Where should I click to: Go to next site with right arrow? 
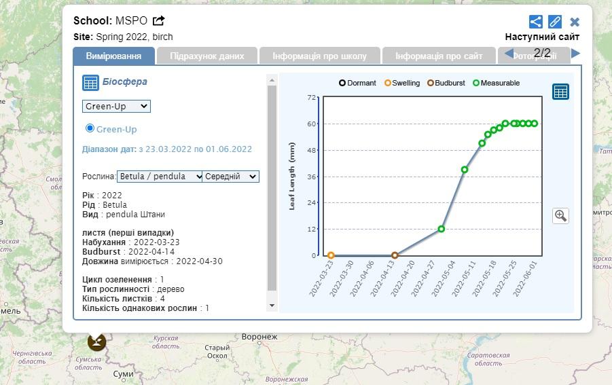pos(575,54)
